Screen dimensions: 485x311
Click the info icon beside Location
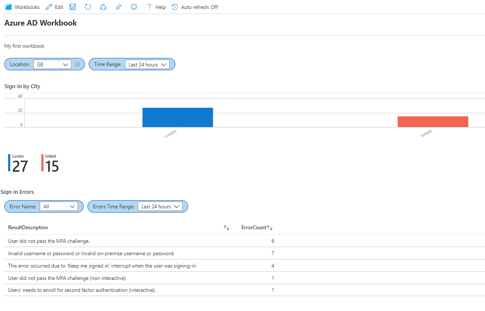[78, 65]
